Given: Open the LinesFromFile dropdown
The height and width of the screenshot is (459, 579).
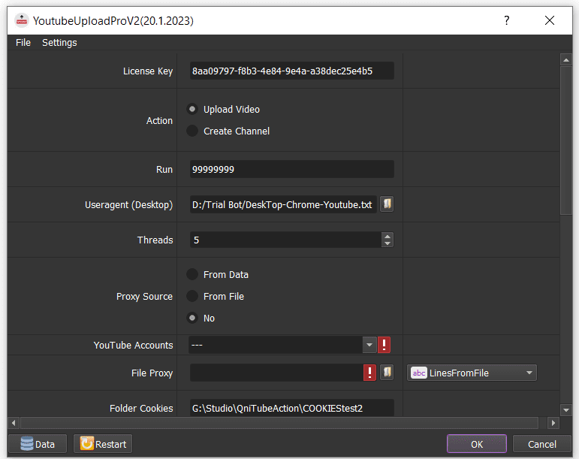Looking at the screenshot, I should (472, 373).
